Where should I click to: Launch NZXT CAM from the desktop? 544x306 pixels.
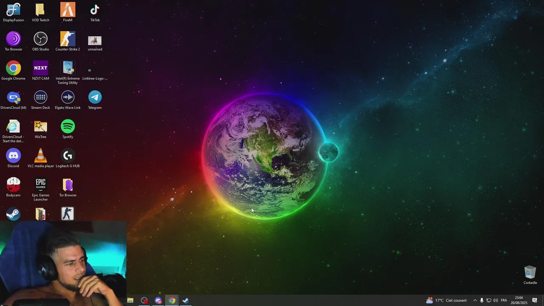coord(40,71)
